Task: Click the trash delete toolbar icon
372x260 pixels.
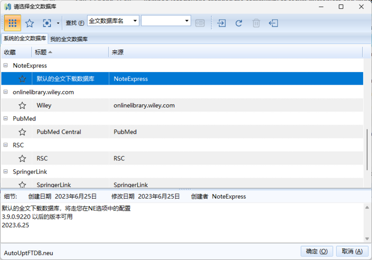Action: tap(256, 23)
